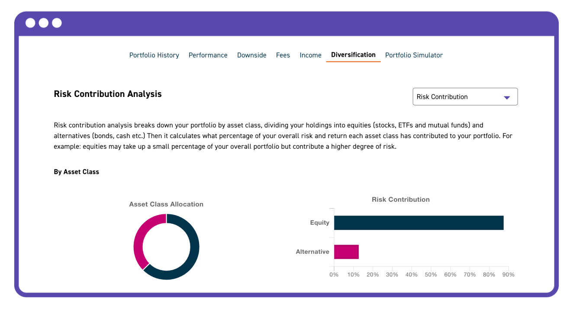Click the Equity axis label

pos(320,222)
